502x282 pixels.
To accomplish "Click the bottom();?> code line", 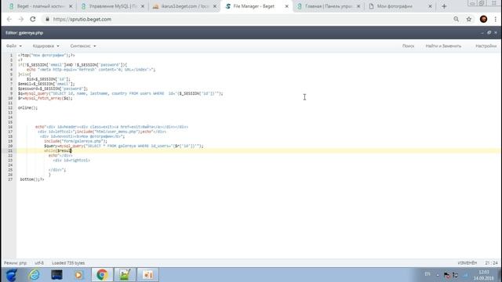I will click(32, 179).
